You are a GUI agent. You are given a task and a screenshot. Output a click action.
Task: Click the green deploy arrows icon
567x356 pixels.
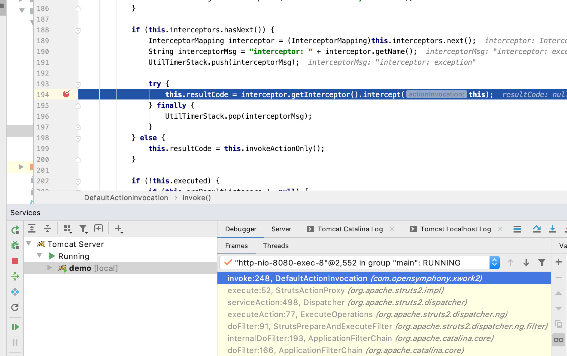[x=15, y=276]
